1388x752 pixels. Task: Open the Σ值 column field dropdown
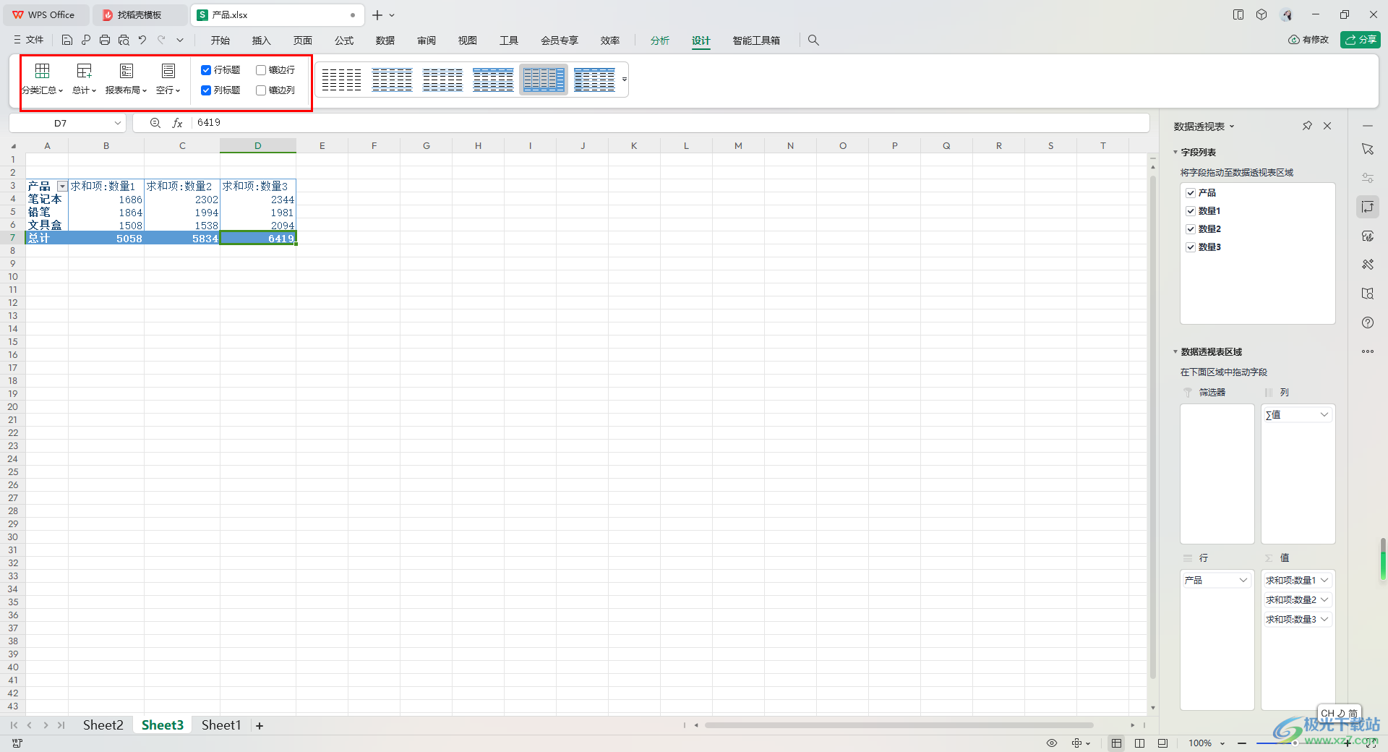pos(1324,415)
